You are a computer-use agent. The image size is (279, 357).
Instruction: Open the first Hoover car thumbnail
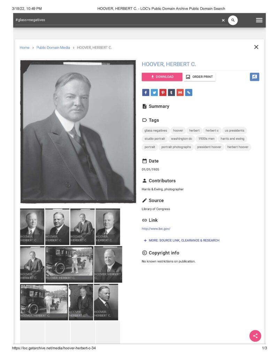pyautogui.click(x=69, y=264)
